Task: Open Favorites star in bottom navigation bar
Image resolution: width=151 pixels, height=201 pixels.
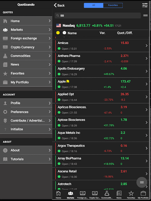Action: [x=131, y=195]
